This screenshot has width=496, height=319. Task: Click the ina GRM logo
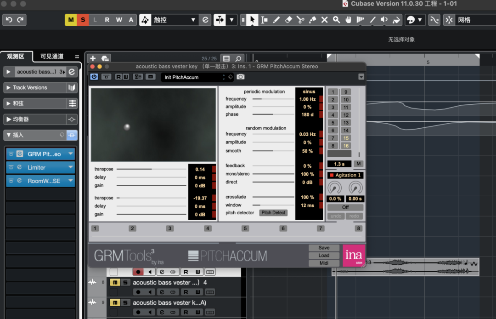[354, 256]
